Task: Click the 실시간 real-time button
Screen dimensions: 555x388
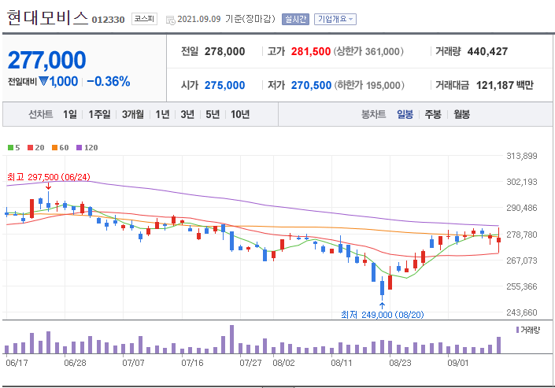Action: tap(295, 19)
